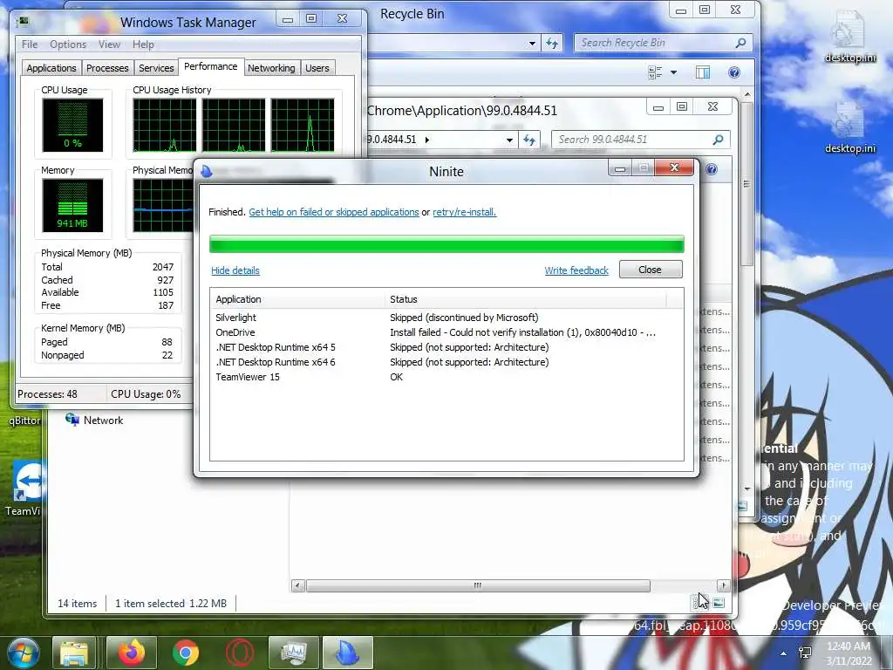Launch Google Chrome from the taskbar
Viewport: 893px width, 670px height.
pos(186,653)
